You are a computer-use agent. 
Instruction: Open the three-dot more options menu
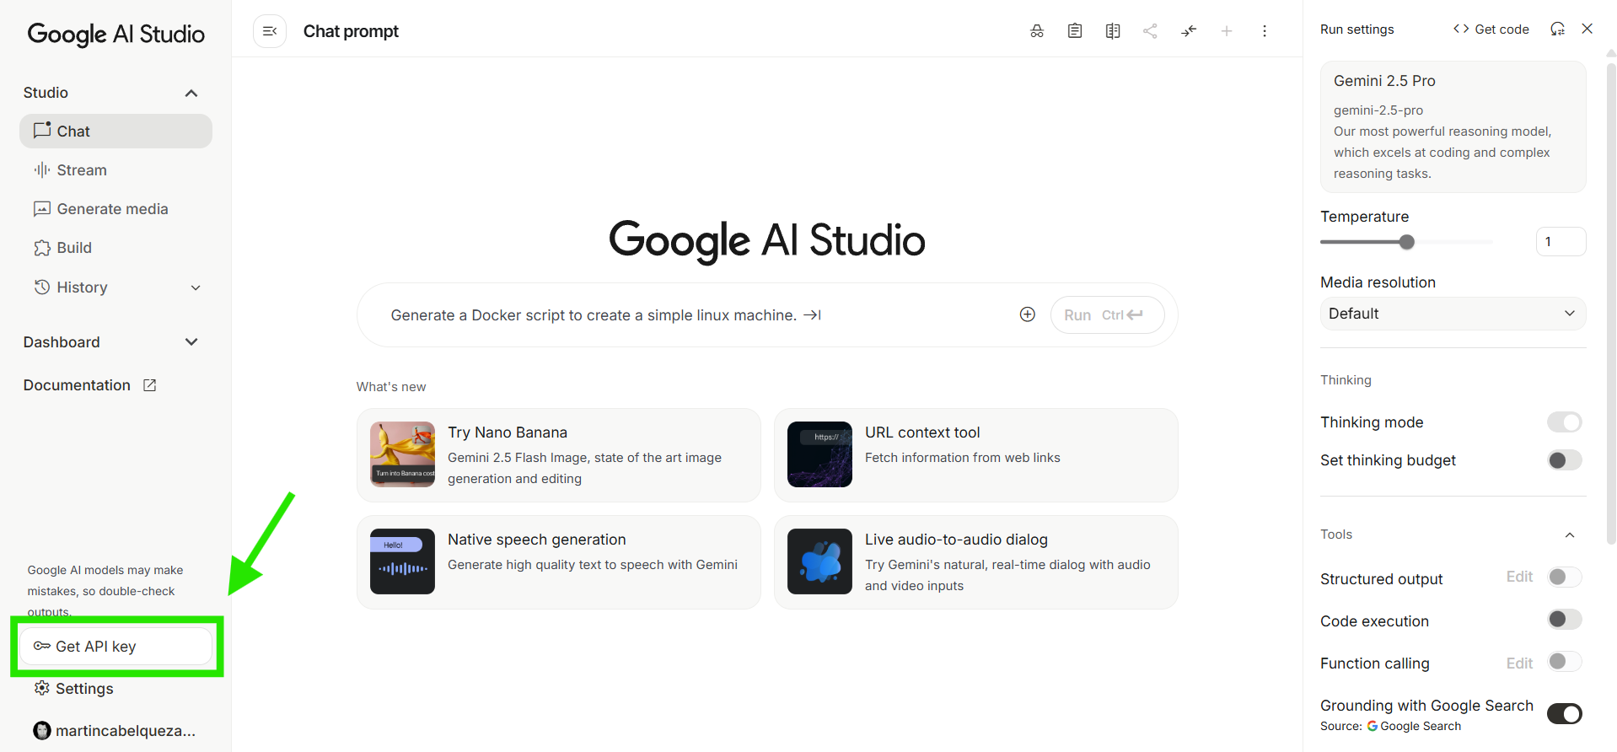[x=1265, y=31]
